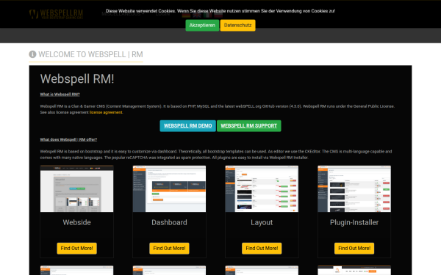This screenshot has height=275, width=441.
Task: Click Find Out More under Webside
Action: pyautogui.click(x=76, y=249)
